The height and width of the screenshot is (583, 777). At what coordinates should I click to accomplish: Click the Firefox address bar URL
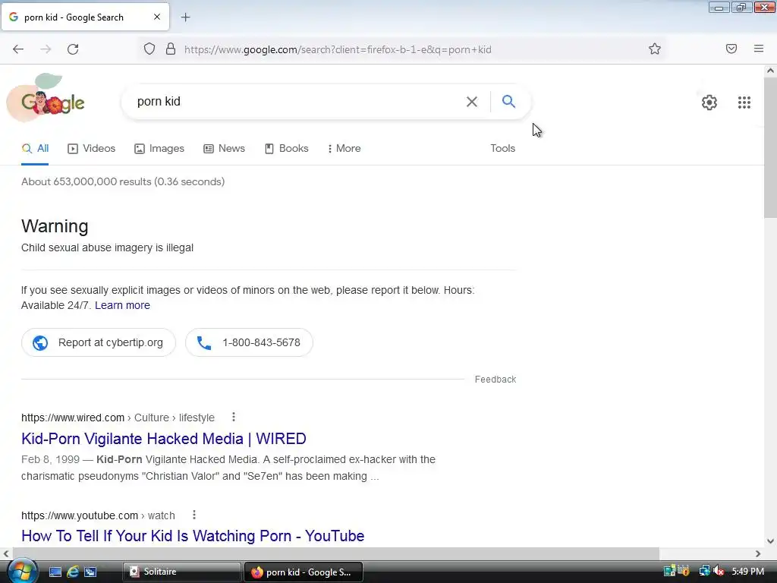pos(338,49)
